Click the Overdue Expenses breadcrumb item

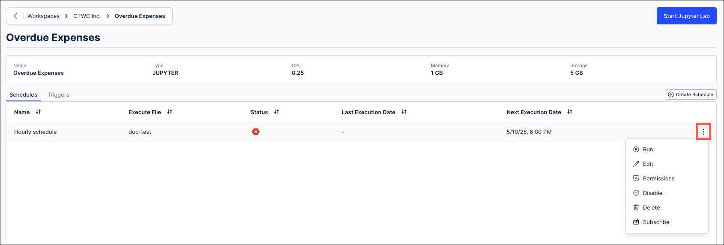click(140, 16)
